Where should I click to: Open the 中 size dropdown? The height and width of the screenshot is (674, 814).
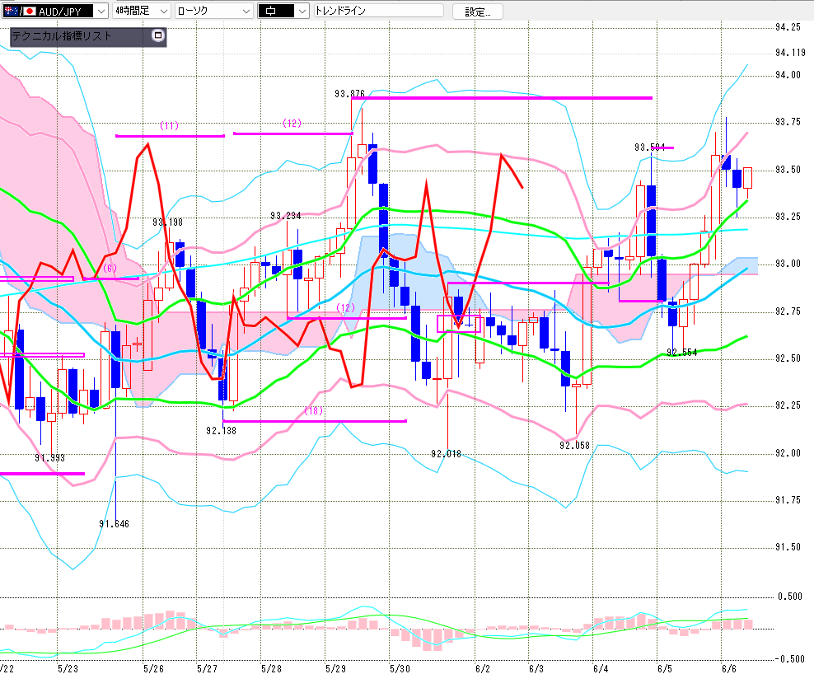click(x=283, y=11)
